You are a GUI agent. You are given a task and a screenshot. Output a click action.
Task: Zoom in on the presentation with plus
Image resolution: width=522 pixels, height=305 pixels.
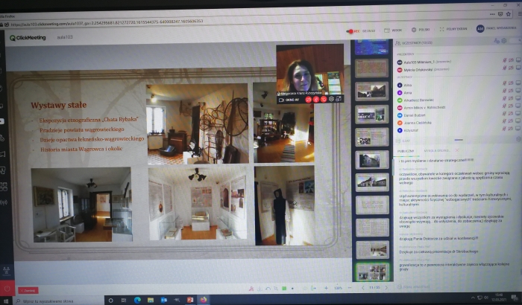(325, 287)
